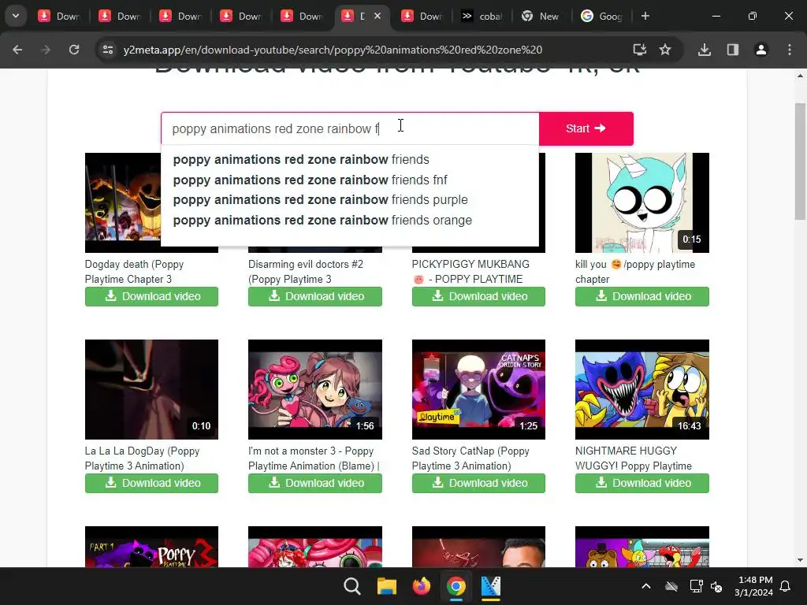Switch to the New tab page tab
The height and width of the screenshot is (605, 807).
pos(541,16)
